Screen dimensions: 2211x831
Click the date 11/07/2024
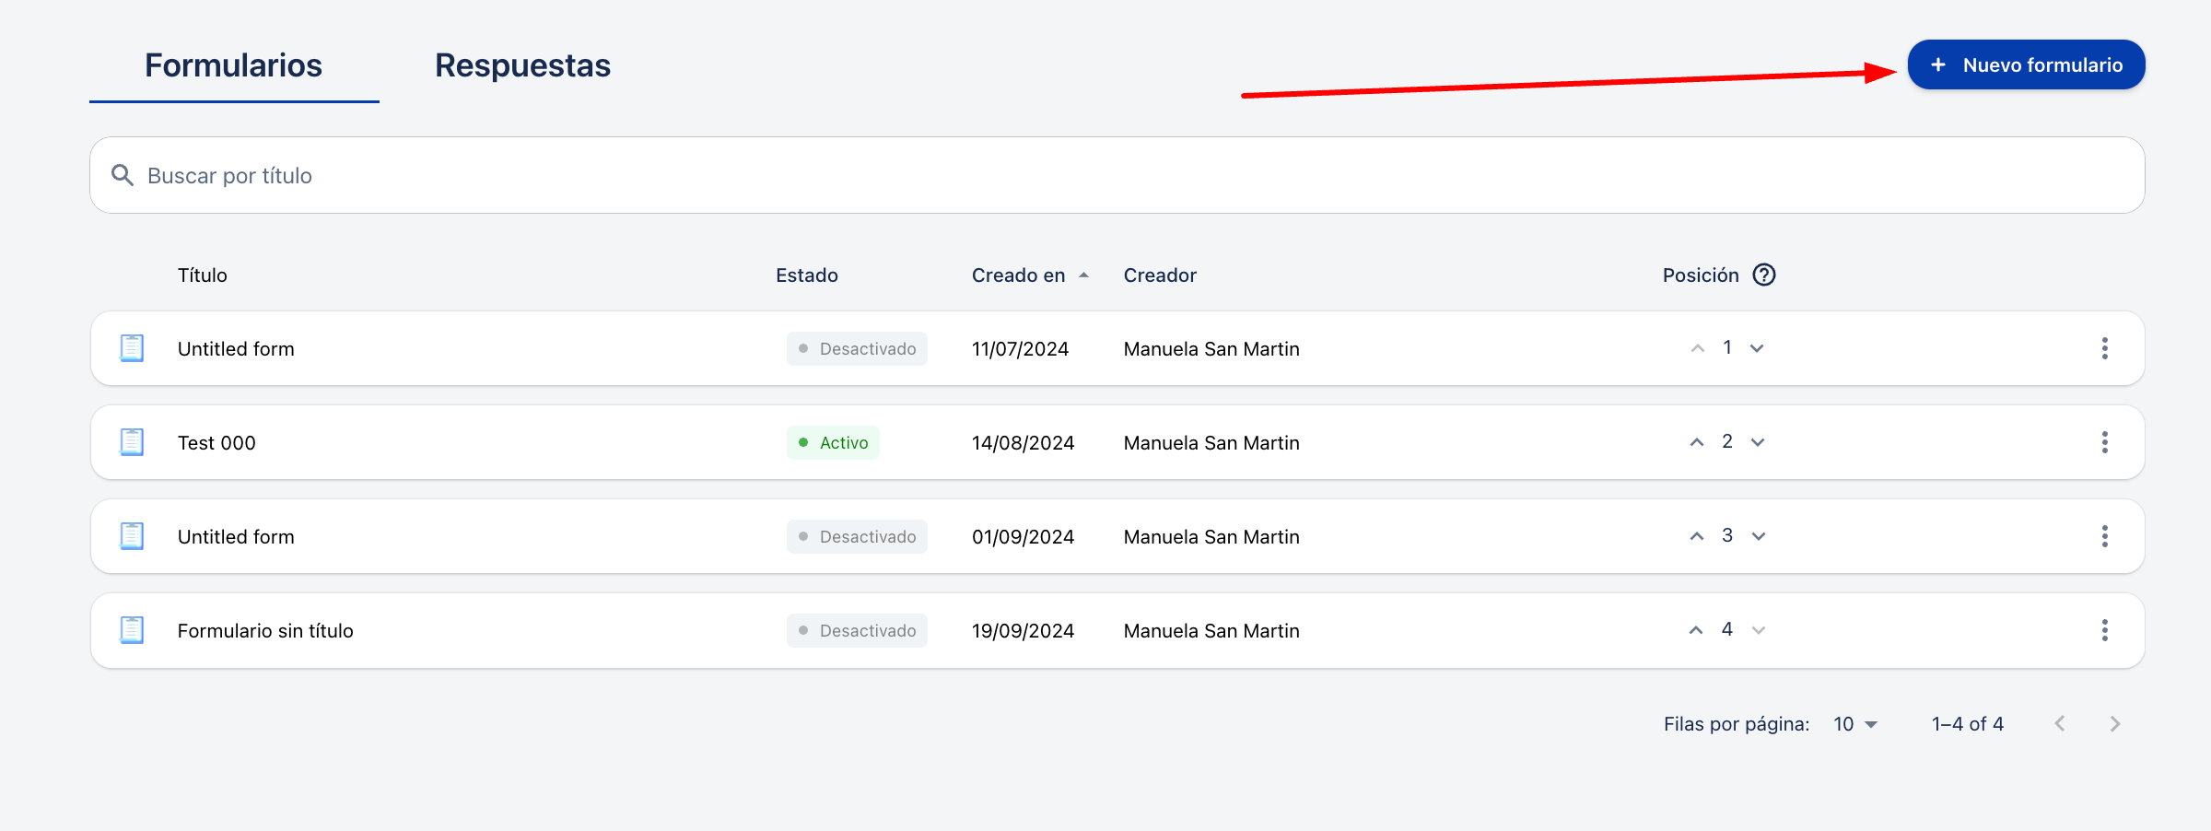tap(1021, 349)
